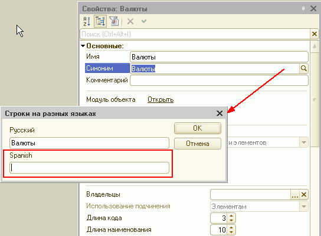
Task: Click the Отмена button
Action: coord(198,144)
